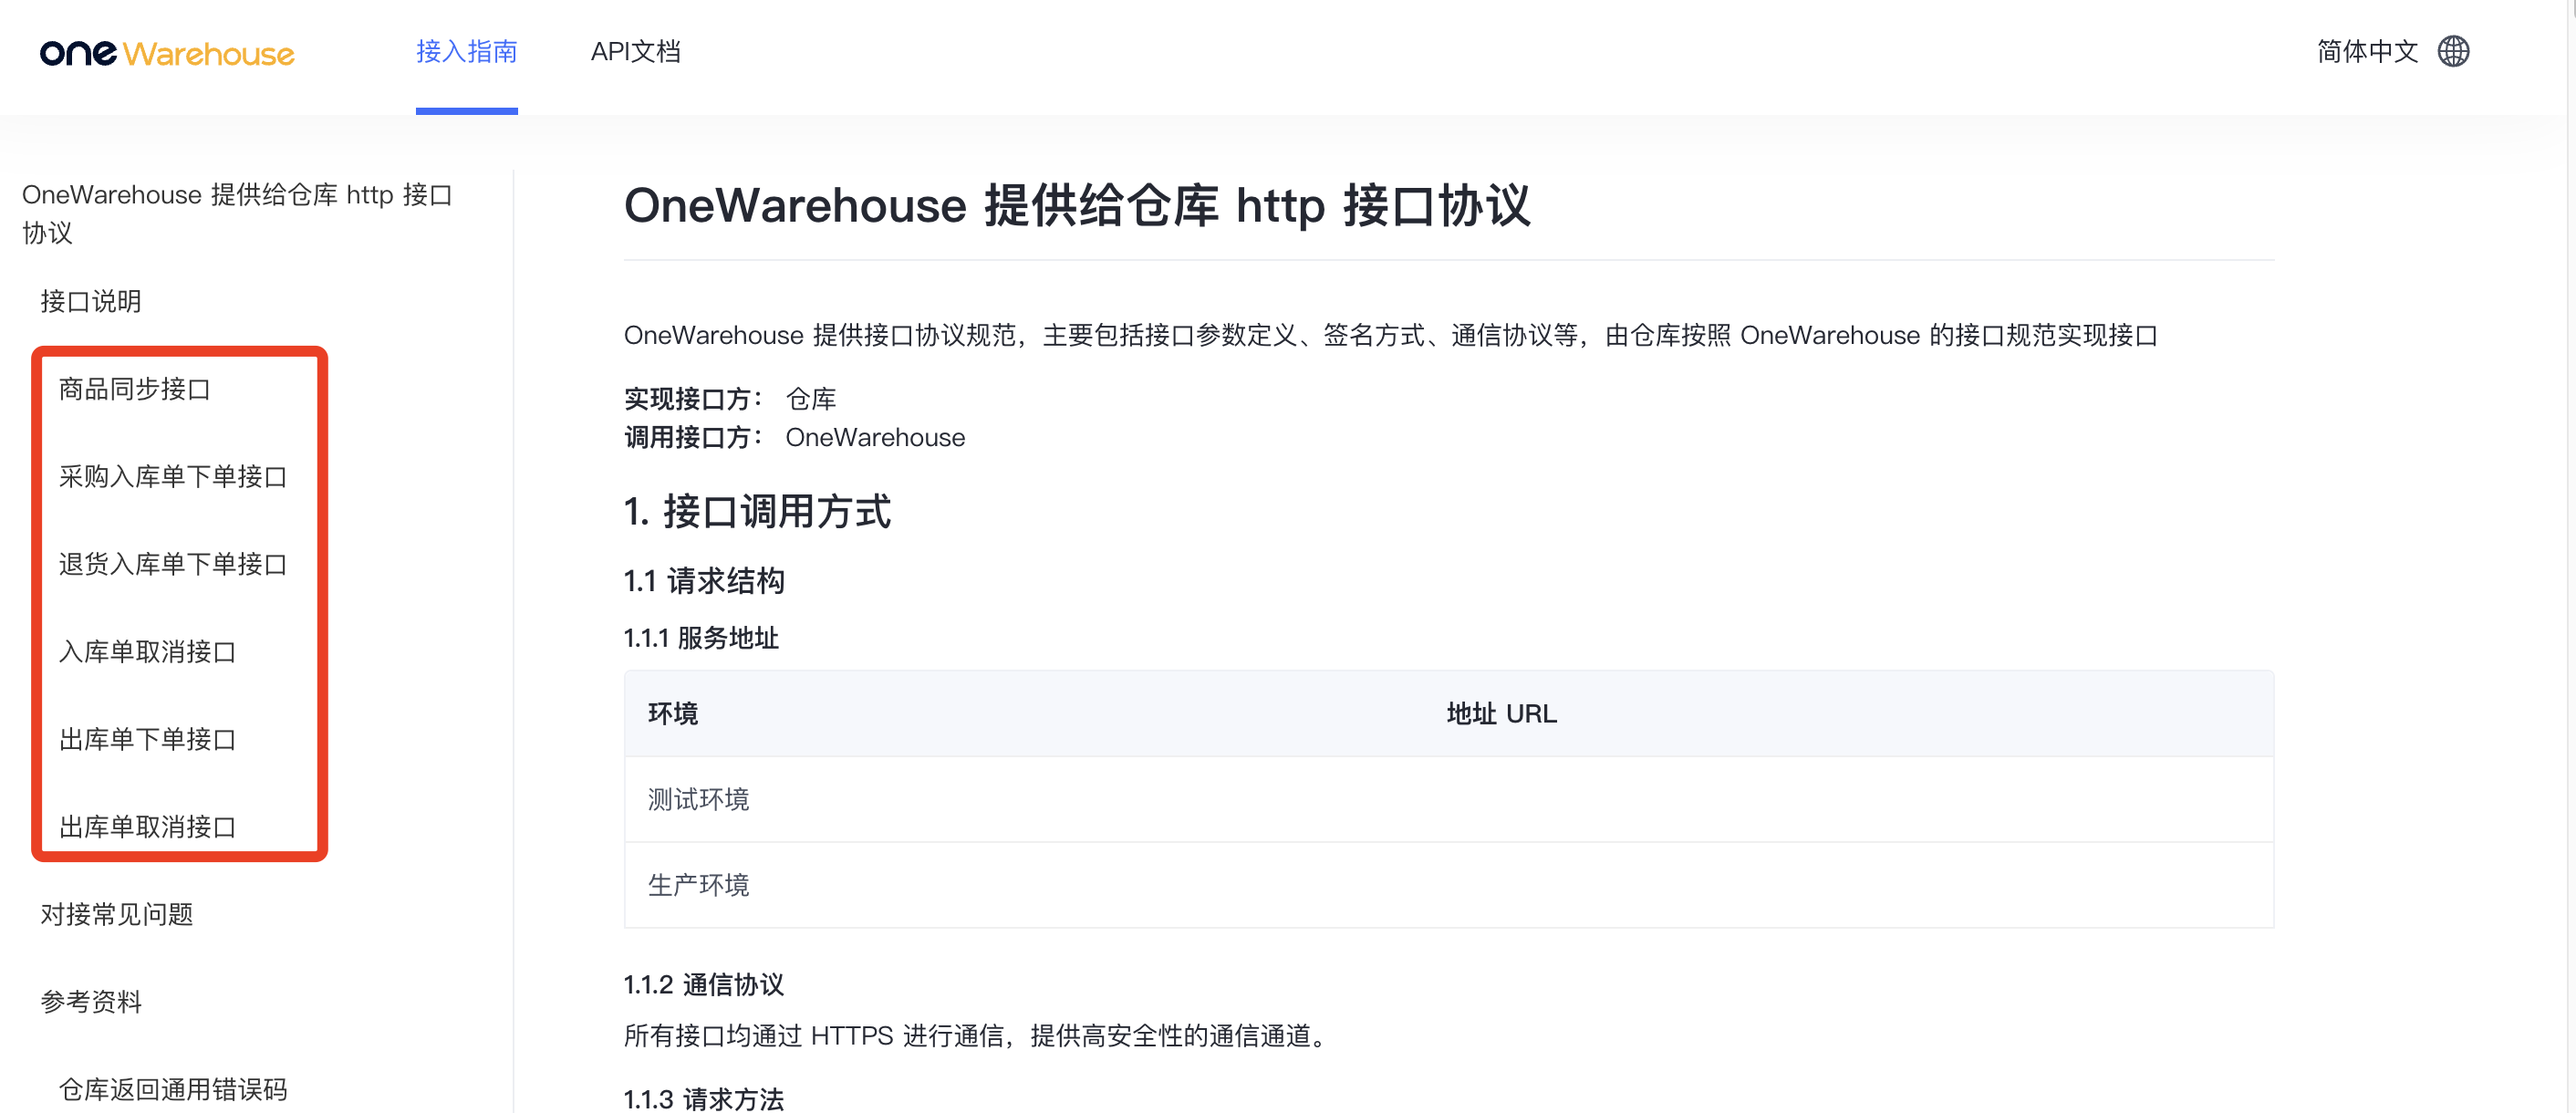This screenshot has width=2576, height=1113.
Task: Open 仓库返回通用错误码 in the sidebar
Action: point(173,1089)
